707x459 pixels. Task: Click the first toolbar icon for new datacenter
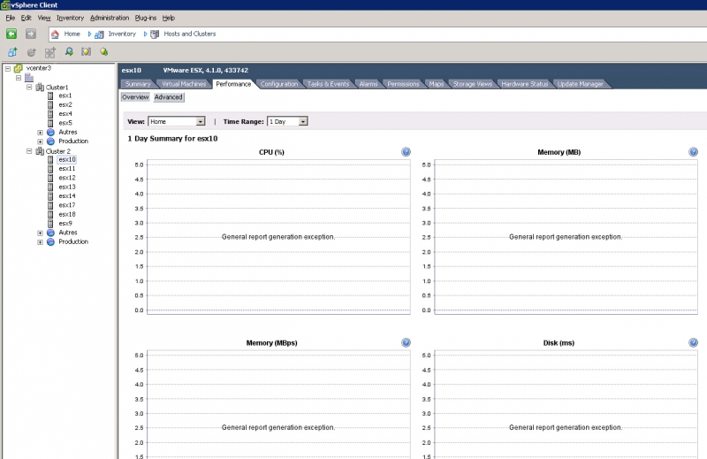pyautogui.click(x=12, y=52)
